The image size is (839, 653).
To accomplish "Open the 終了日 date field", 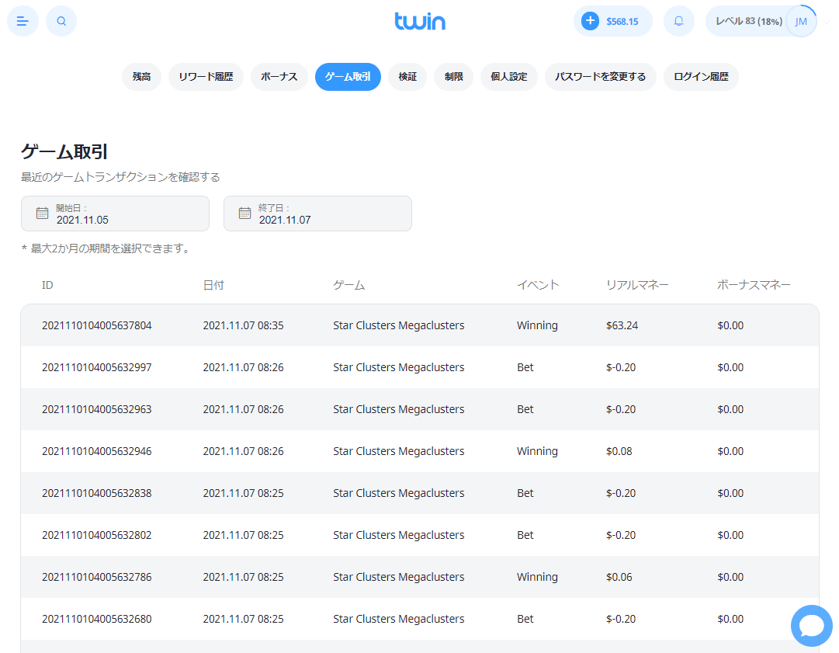I will click(318, 214).
